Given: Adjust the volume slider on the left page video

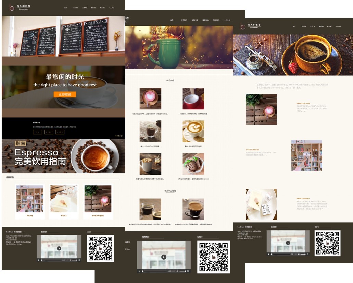Looking at the screenshot, I should click(x=74, y=260).
